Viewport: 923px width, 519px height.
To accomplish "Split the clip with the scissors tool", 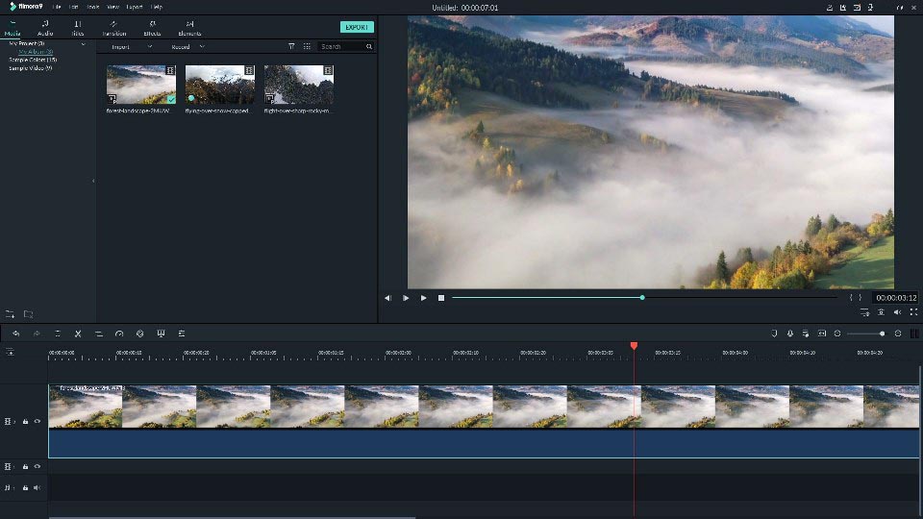I will click(78, 334).
